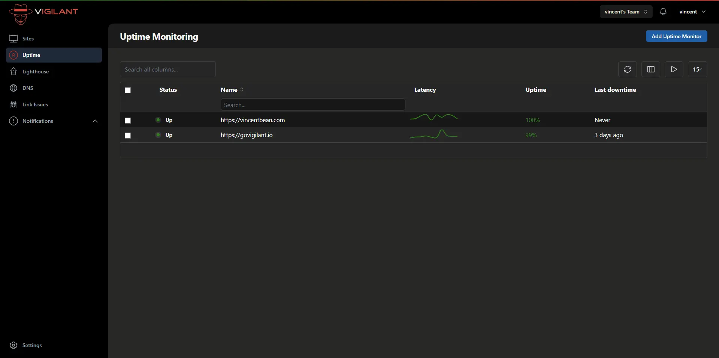Open the notification bell in header
Image resolution: width=719 pixels, height=358 pixels.
(663, 12)
